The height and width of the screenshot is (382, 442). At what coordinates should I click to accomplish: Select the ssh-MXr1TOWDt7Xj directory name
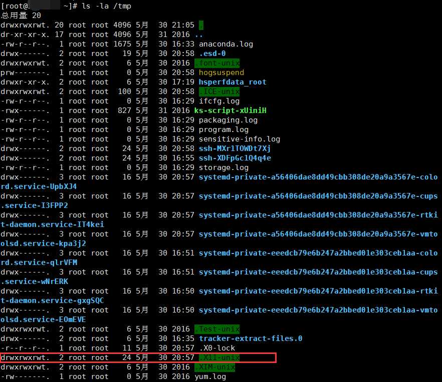click(x=235, y=148)
